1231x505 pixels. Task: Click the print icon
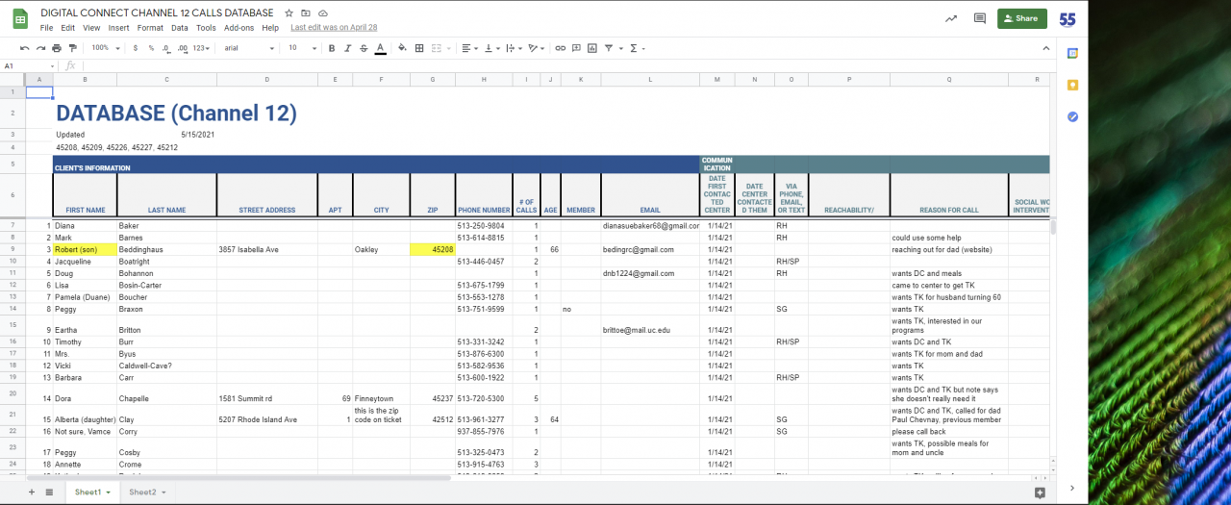click(x=57, y=48)
